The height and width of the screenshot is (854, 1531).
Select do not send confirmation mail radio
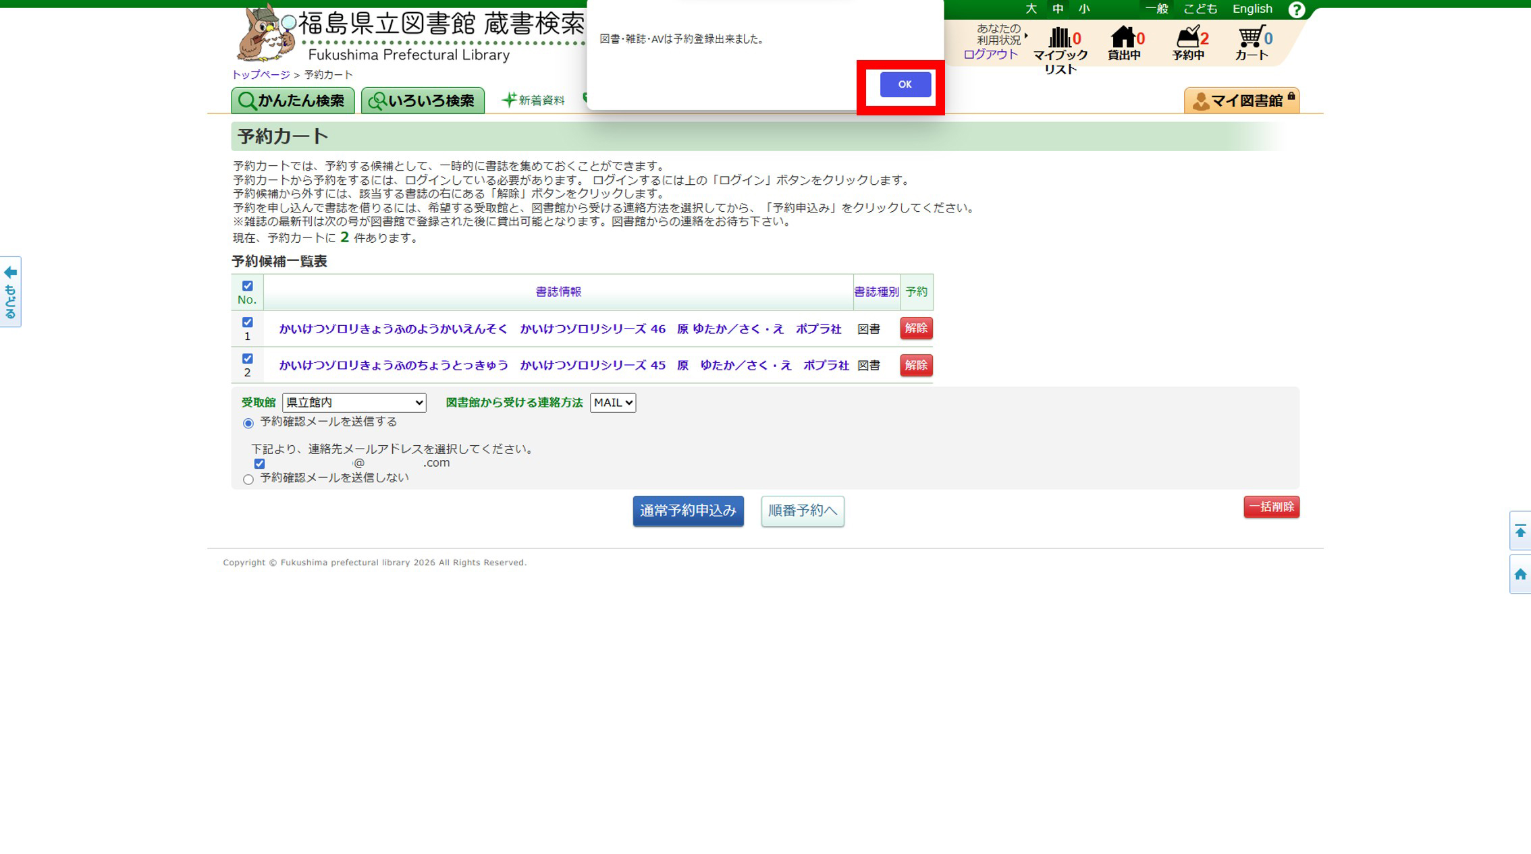pyautogui.click(x=248, y=479)
